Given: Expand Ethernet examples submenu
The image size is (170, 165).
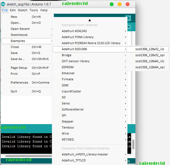Looking at the screenshot, I should tap(90, 73).
